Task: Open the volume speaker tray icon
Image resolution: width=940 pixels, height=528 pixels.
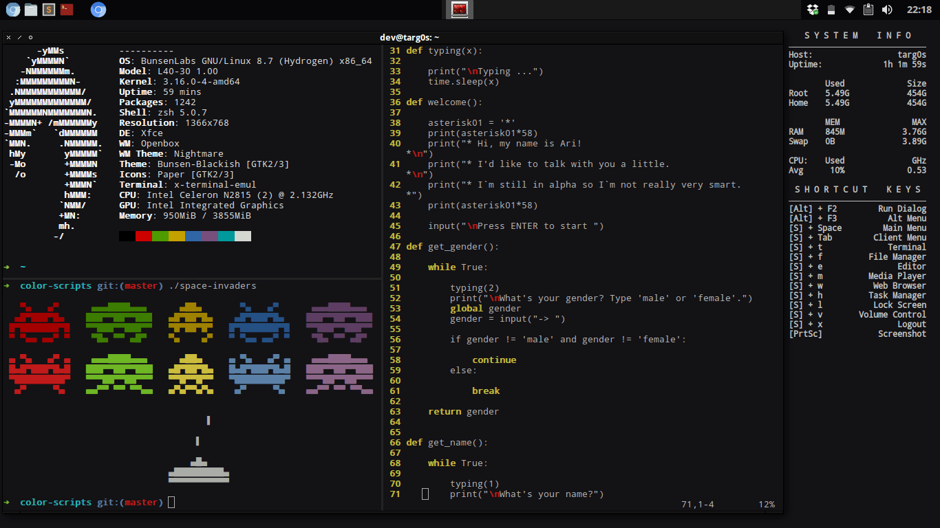Action: tap(887, 10)
